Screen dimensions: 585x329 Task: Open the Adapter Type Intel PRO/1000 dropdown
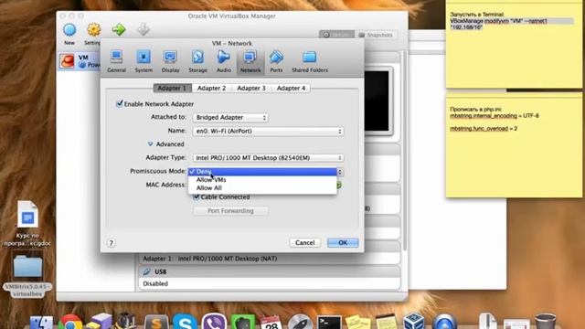[x=268, y=158]
